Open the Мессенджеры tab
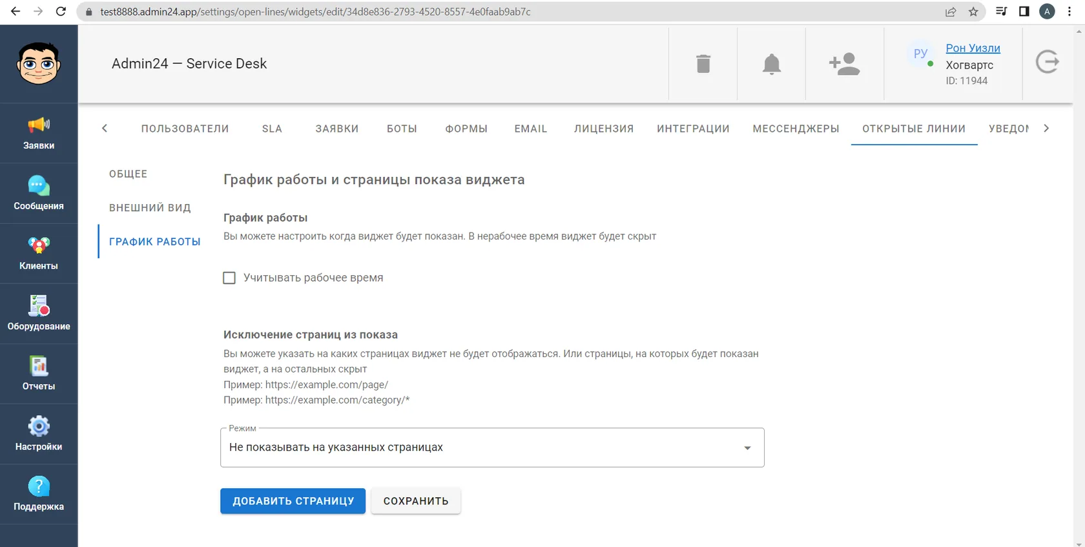1085x547 pixels. pos(796,129)
